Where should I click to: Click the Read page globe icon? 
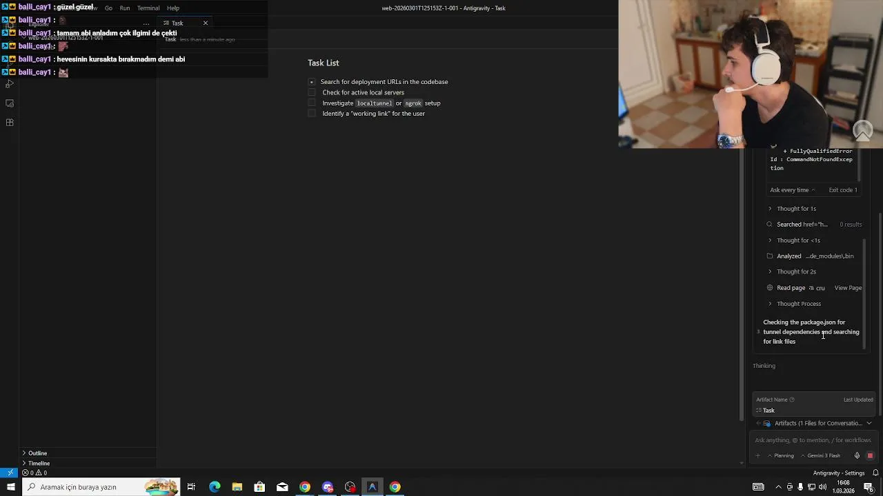pos(770,288)
